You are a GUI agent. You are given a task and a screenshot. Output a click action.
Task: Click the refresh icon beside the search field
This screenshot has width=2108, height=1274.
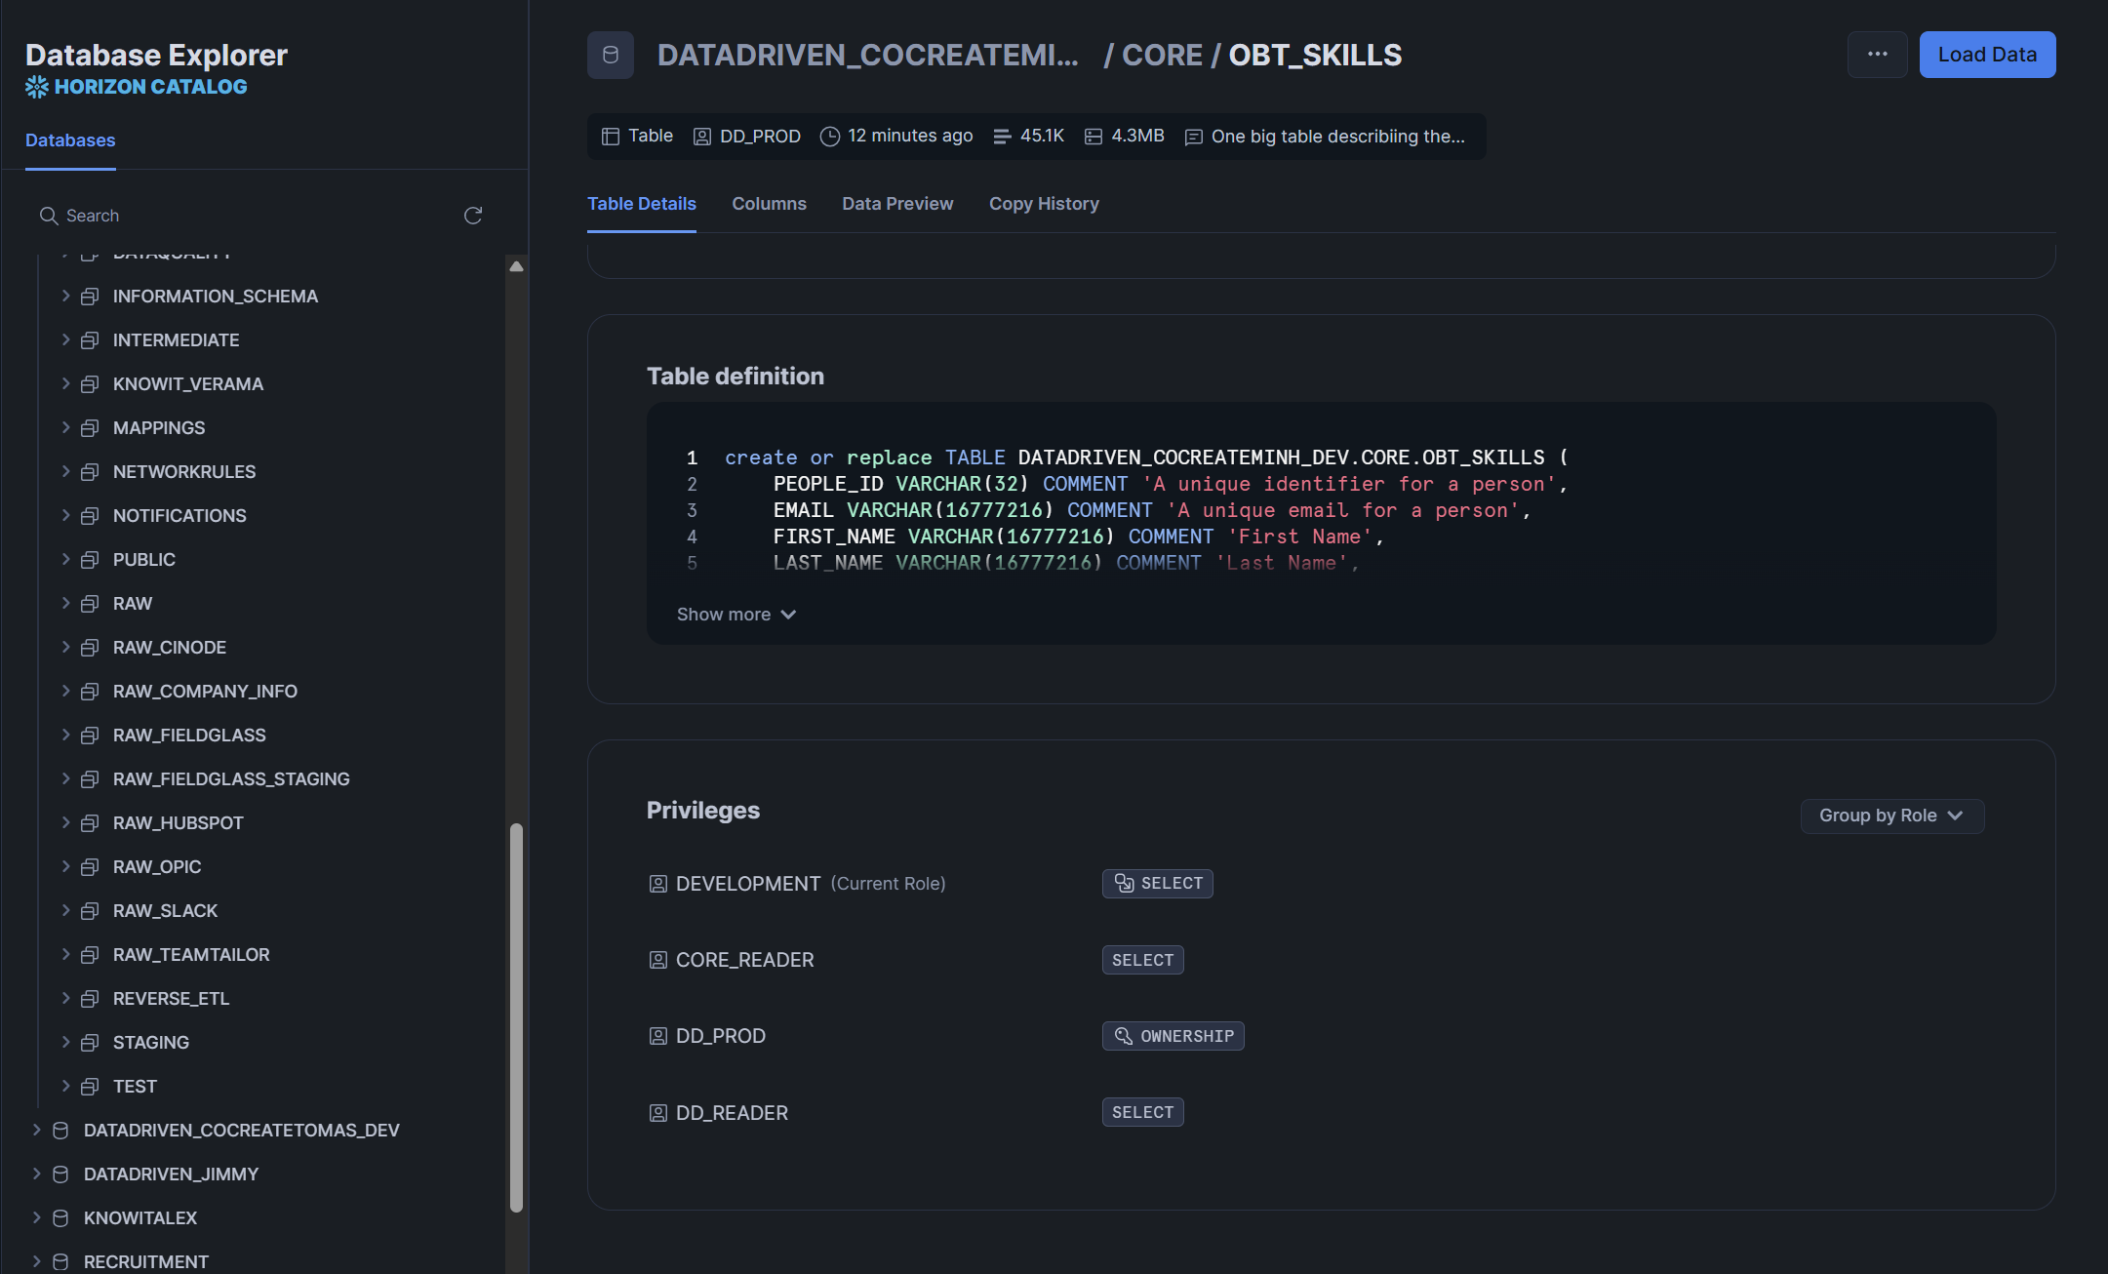[x=473, y=215]
